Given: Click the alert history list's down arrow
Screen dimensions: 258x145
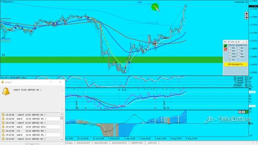Looking at the screenshot, I should pos(62,139).
